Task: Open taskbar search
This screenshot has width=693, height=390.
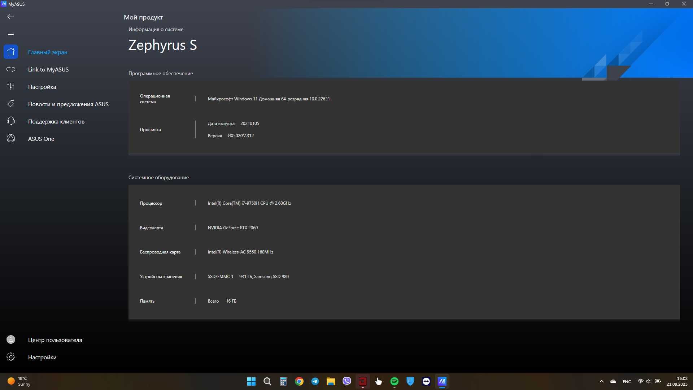Action: pos(267,381)
